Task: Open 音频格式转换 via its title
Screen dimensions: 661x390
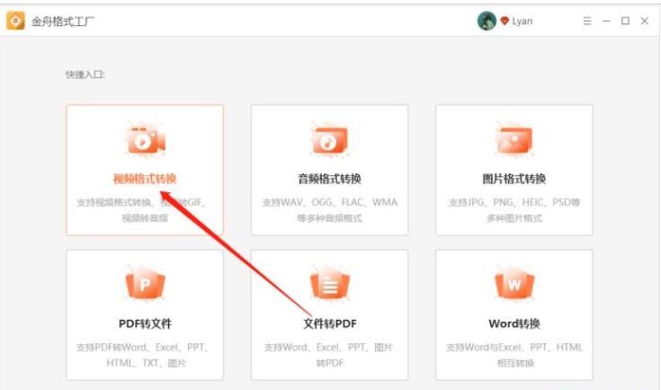Action: [x=329, y=178]
